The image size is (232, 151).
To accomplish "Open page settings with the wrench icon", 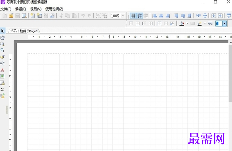I will tap(53, 16).
